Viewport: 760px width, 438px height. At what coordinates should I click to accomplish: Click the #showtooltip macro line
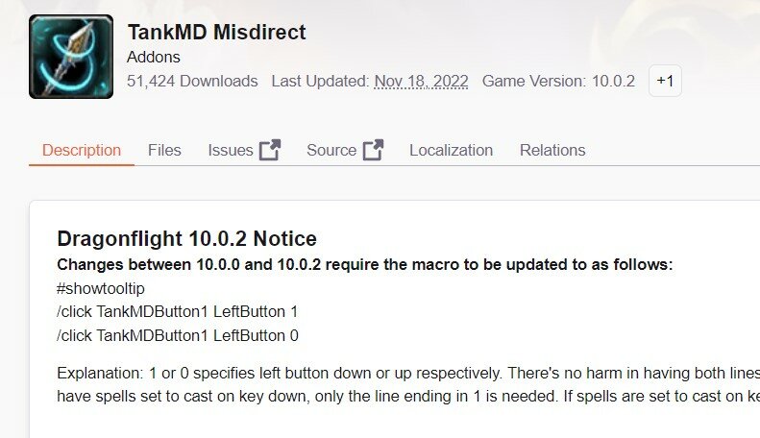pos(101,289)
